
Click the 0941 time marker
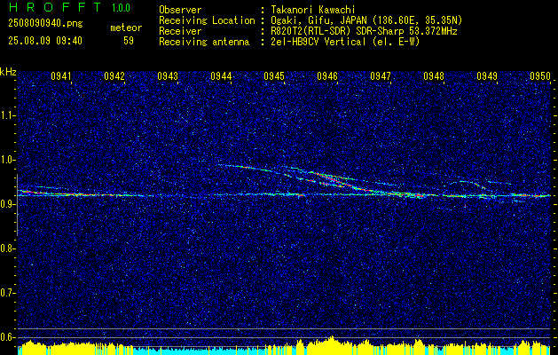(x=61, y=75)
